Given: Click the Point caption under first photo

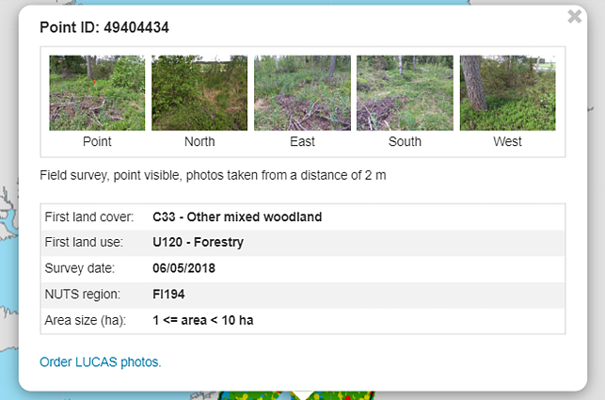Looking at the screenshot, I should pyautogui.click(x=97, y=142).
